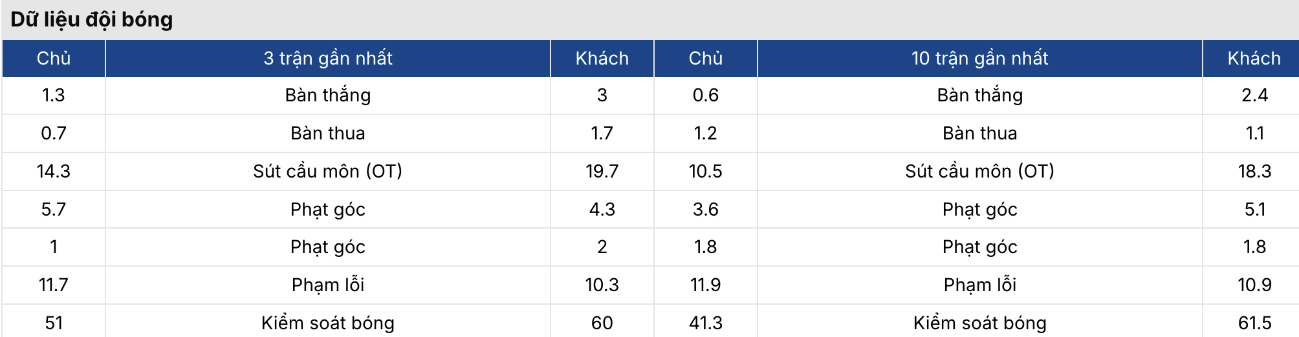
Task: Select the "3 trận gần nhất" column header
Action: (x=327, y=58)
